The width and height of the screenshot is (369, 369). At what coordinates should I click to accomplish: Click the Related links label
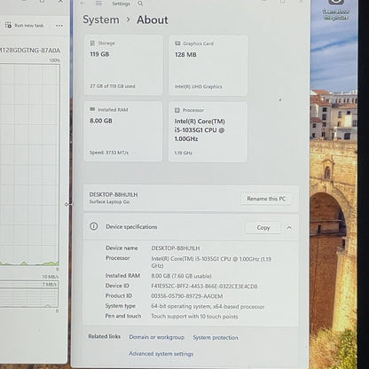click(105, 336)
